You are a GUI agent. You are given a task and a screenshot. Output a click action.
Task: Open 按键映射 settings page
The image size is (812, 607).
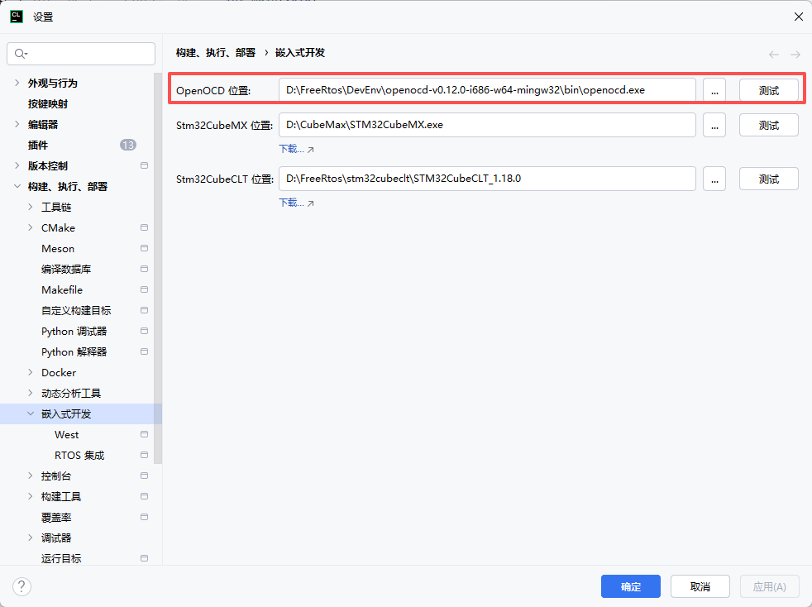coord(48,103)
